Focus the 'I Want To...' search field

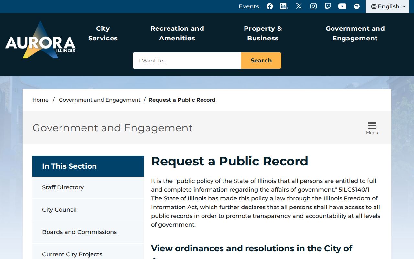187,61
